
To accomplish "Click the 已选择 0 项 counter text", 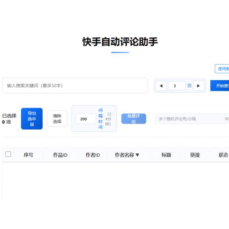I will point(9,119).
